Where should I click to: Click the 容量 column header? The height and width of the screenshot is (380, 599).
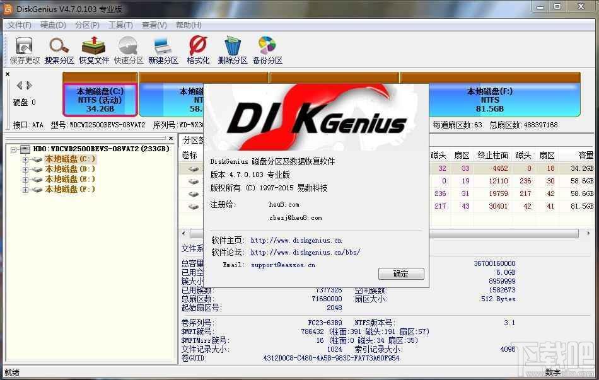click(x=585, y=156)
